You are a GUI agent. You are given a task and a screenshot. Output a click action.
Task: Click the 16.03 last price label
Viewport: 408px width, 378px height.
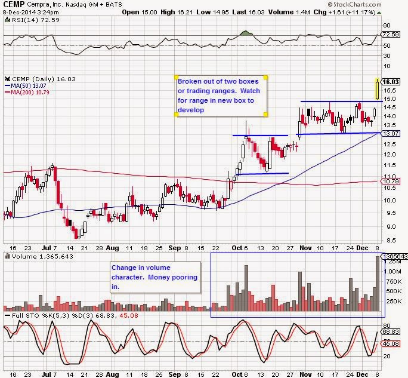391,82
